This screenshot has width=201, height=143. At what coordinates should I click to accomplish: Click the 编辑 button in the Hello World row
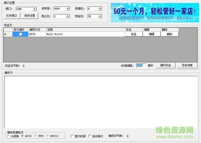pos(151,34)
